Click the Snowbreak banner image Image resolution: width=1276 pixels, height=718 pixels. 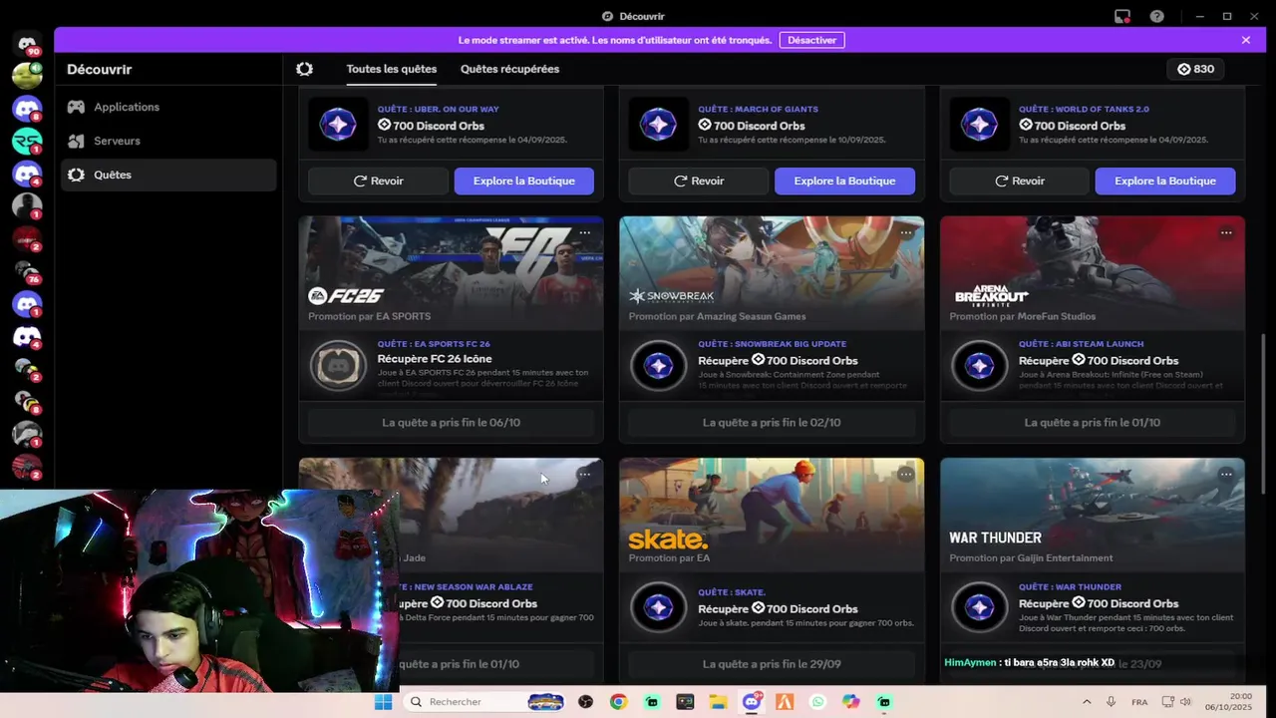772,272
